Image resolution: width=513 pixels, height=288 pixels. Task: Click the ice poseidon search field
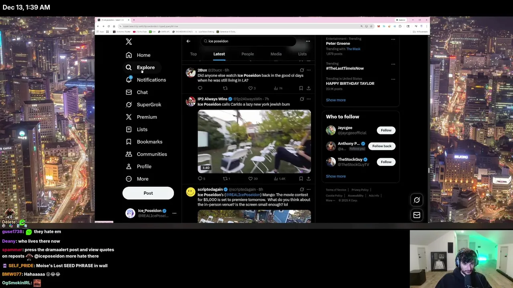pos(248,41)
